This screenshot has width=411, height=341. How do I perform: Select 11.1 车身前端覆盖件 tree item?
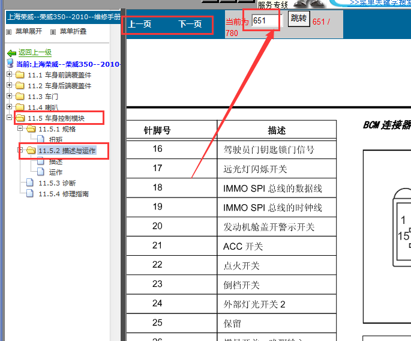[x=59, y=75]
